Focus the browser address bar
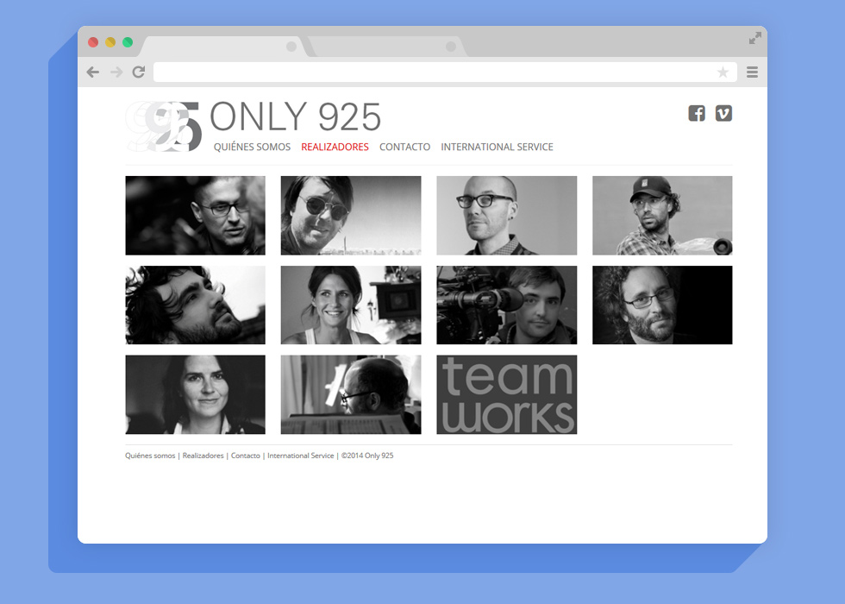This screenshot has width=845, height=604. tap(431, 72)
